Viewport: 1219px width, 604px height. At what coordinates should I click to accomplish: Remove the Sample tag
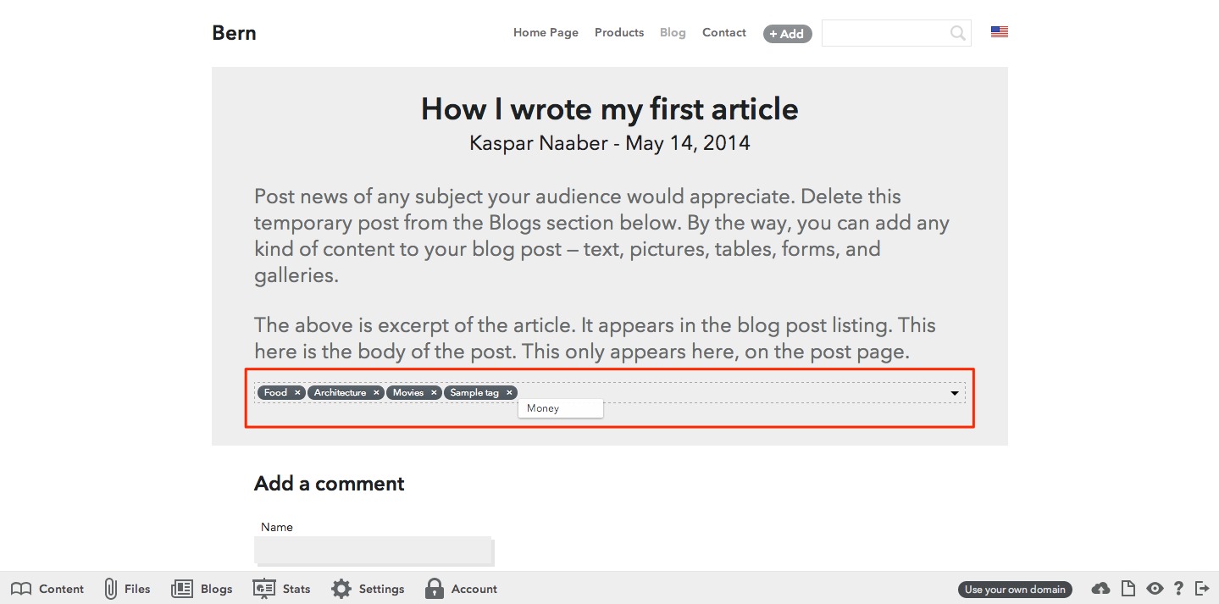pyautogui.click(x=509, y=392)
